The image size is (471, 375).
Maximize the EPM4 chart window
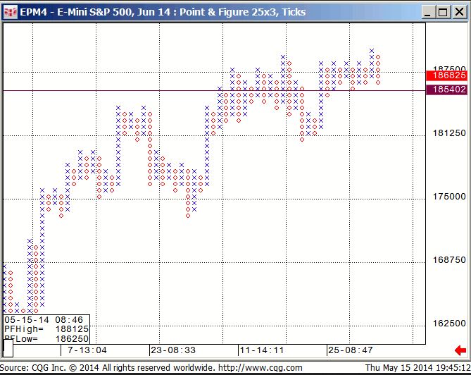(442, 11)
